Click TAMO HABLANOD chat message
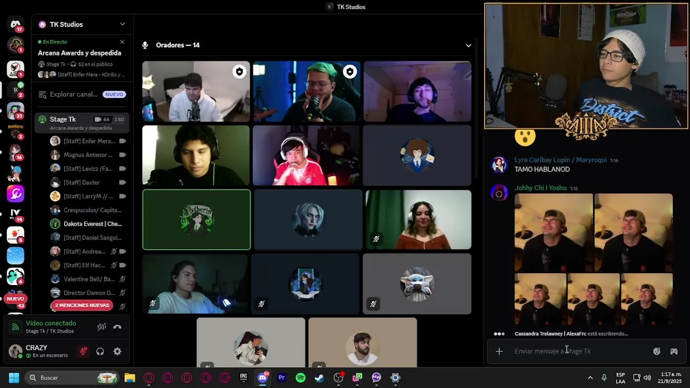The width and height of the screenshot is (690, 388). 542,169
